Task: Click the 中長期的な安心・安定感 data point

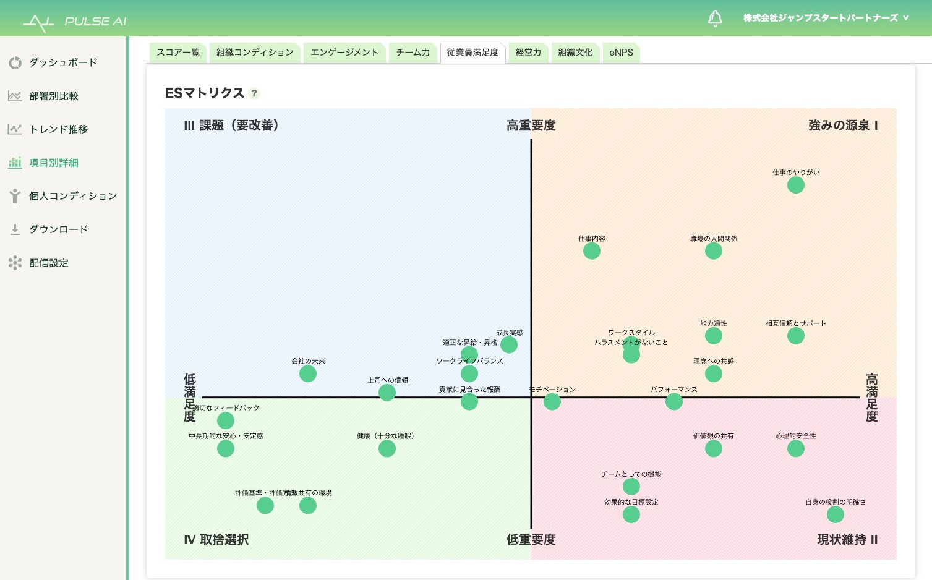Action: click(226, 448)
